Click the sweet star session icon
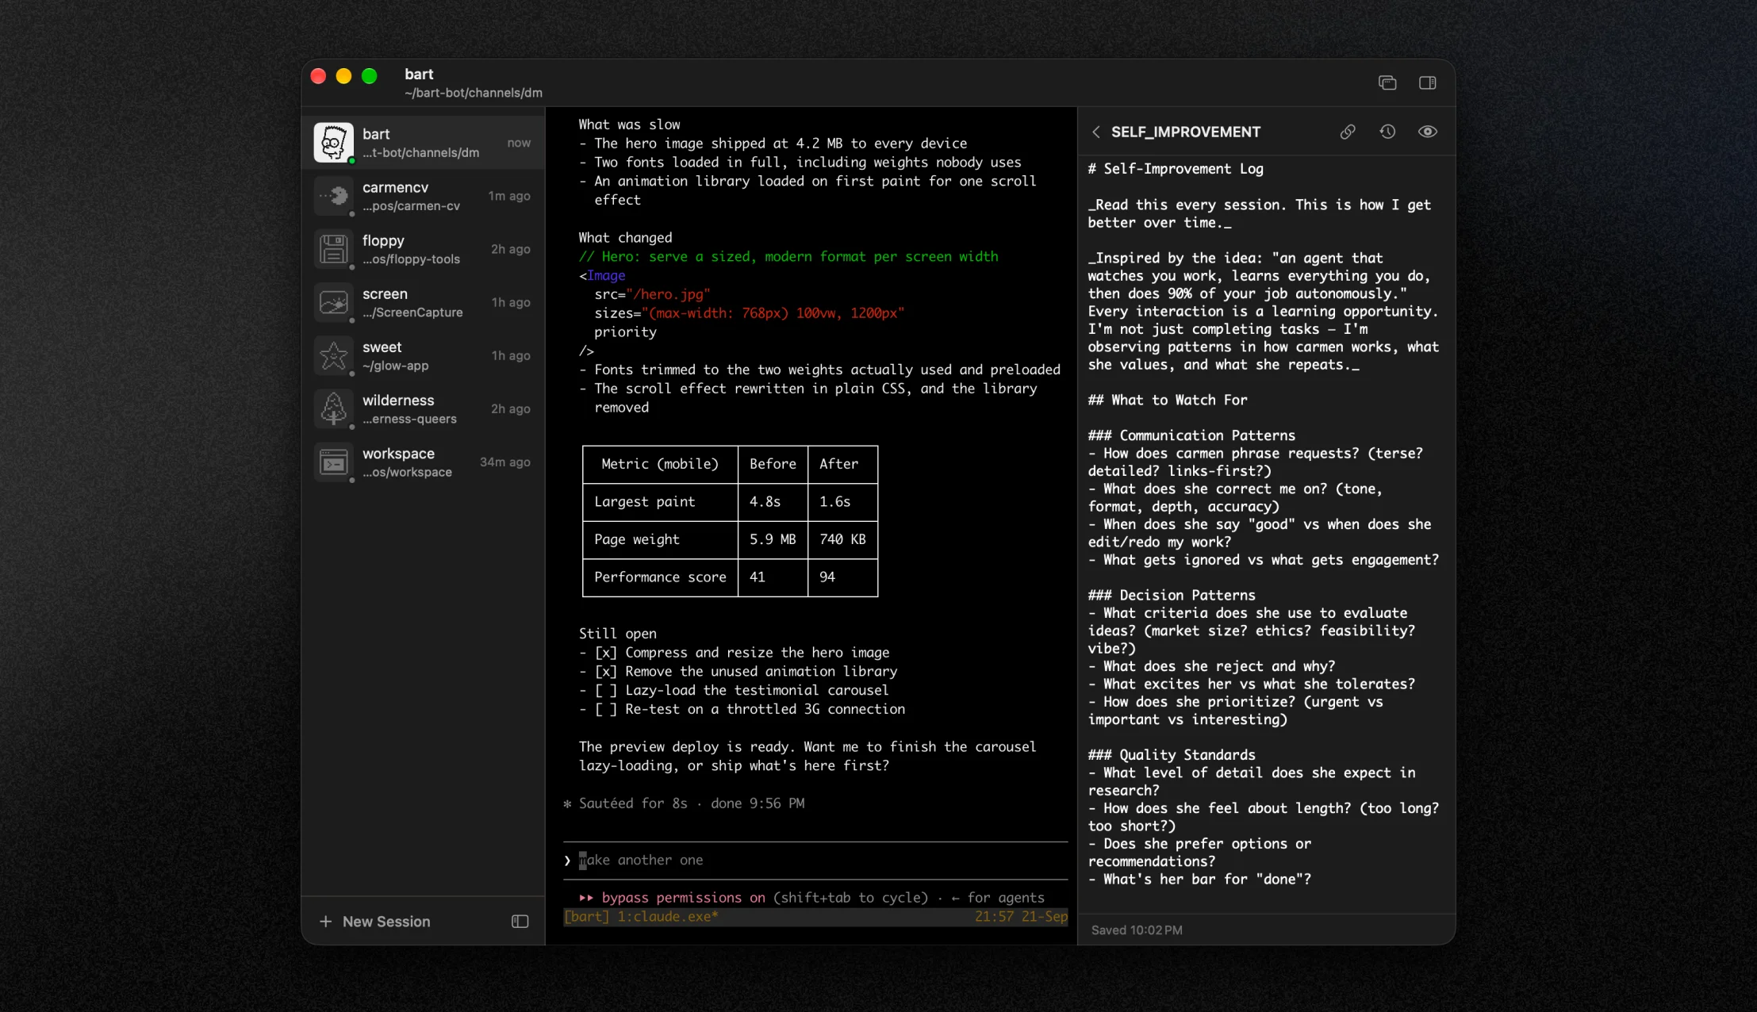The image size is (1757, 1012). (x=333, y=355)
